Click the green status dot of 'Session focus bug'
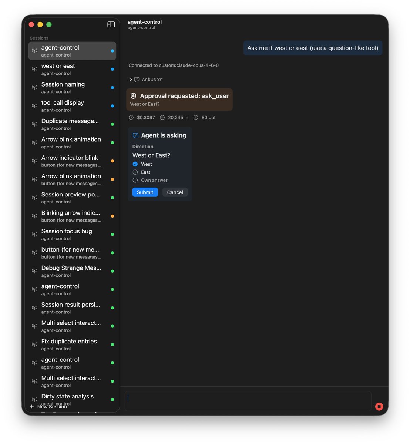 (x=112, y=235)
